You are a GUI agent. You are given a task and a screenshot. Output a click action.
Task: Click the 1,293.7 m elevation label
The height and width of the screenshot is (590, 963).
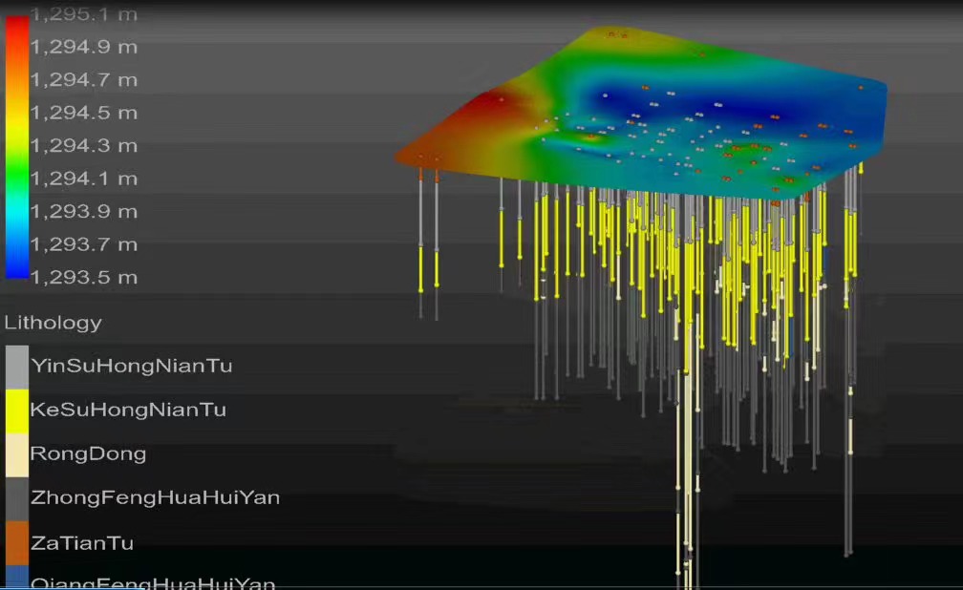84,244
